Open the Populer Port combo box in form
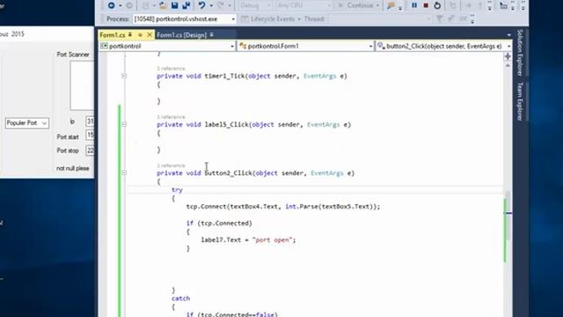The image size is (563, 317). pos(27,123)
